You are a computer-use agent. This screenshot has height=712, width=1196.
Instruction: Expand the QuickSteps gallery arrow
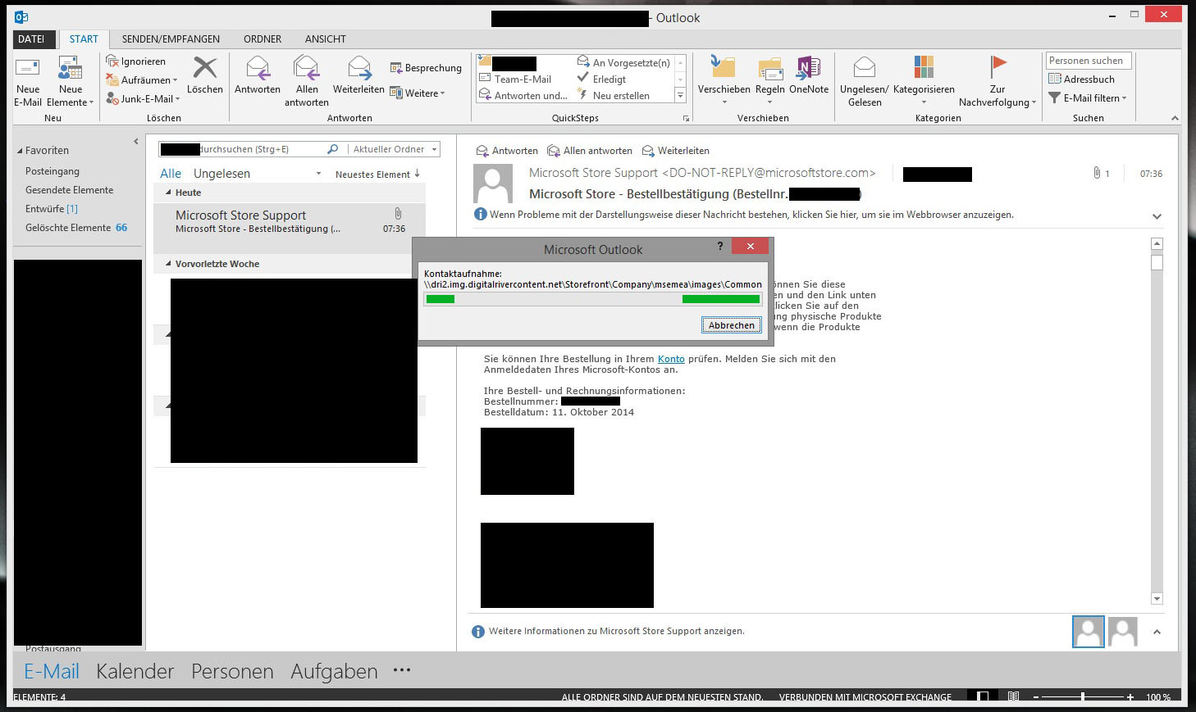[680, 96]
